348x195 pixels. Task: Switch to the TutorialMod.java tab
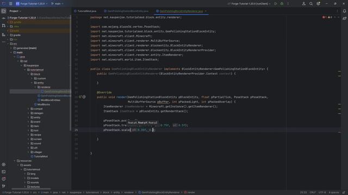point(85,11)
